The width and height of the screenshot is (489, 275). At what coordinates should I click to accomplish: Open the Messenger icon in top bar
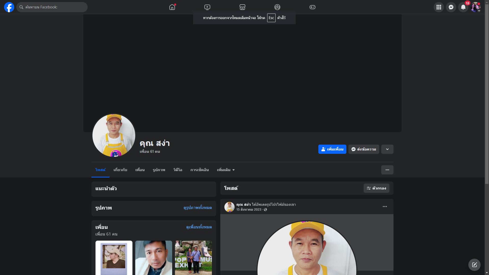tap(451, 7)
